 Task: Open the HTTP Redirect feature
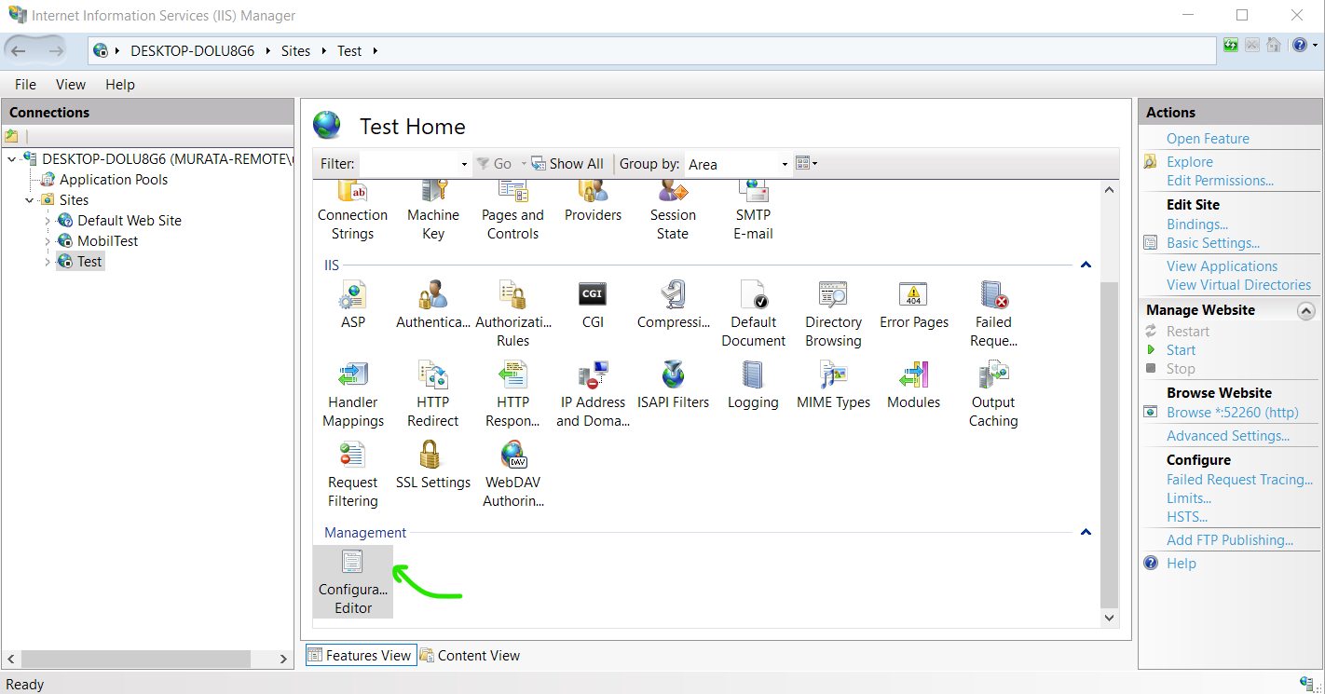tap(433, 394)
